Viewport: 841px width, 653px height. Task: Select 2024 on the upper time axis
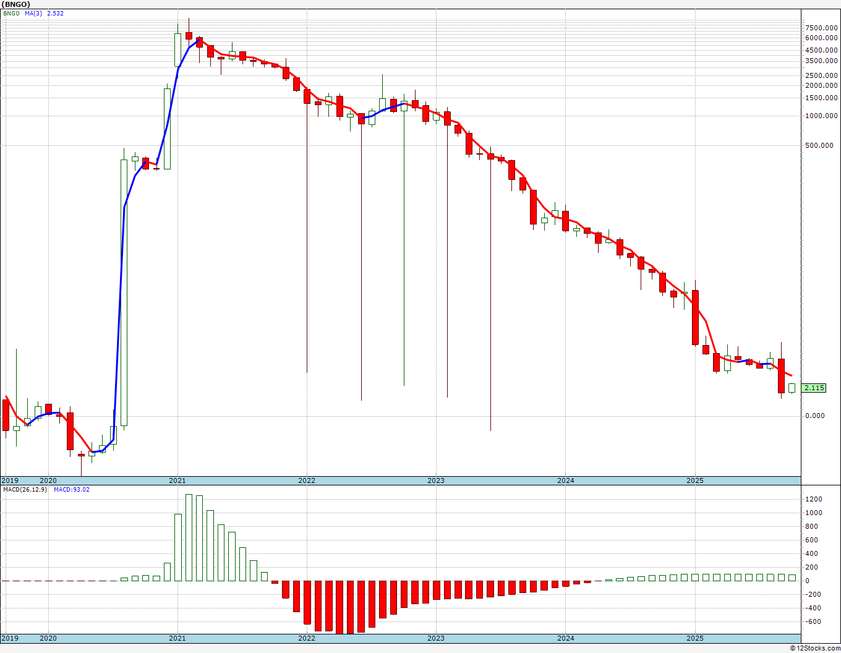(x=566, y=480)
